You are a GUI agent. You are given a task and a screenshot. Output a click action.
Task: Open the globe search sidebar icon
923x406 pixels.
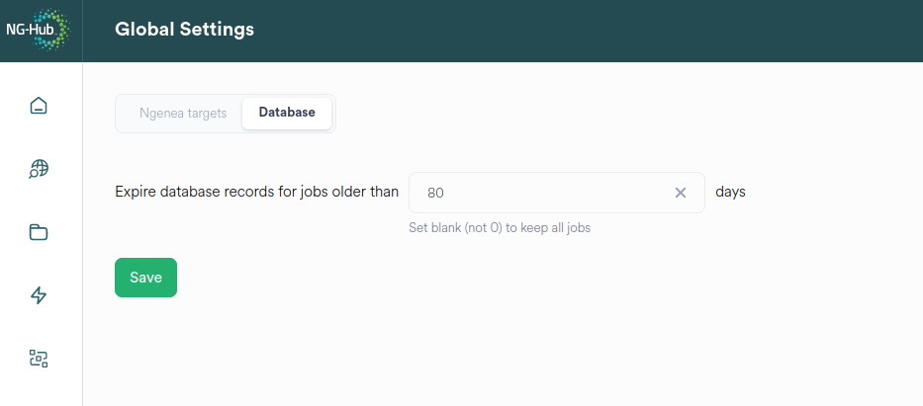pyautogui.click(x=39, y=169)
